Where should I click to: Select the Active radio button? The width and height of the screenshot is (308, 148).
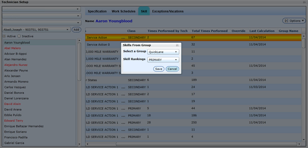tap(4, 36)
